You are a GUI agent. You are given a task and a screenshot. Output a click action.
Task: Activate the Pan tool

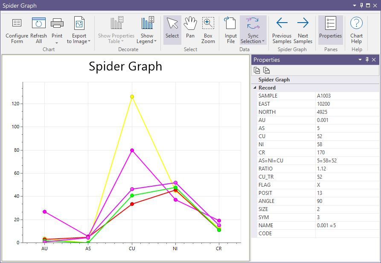(190, 30)
